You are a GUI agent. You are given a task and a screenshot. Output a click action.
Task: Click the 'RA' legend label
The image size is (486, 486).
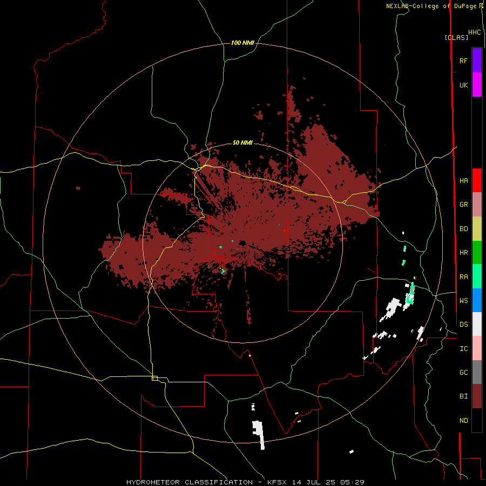tap(463, 277)
